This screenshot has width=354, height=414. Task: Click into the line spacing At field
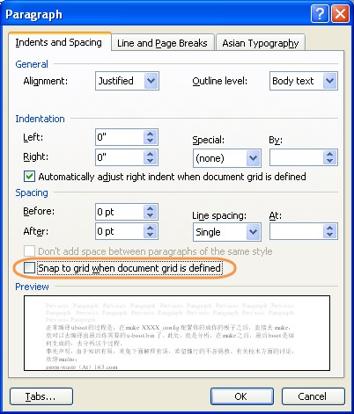coord(297,231)
